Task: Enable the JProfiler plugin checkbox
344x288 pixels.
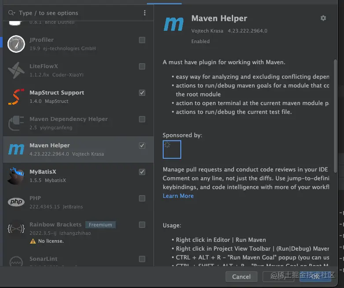Action: point(142,40)
